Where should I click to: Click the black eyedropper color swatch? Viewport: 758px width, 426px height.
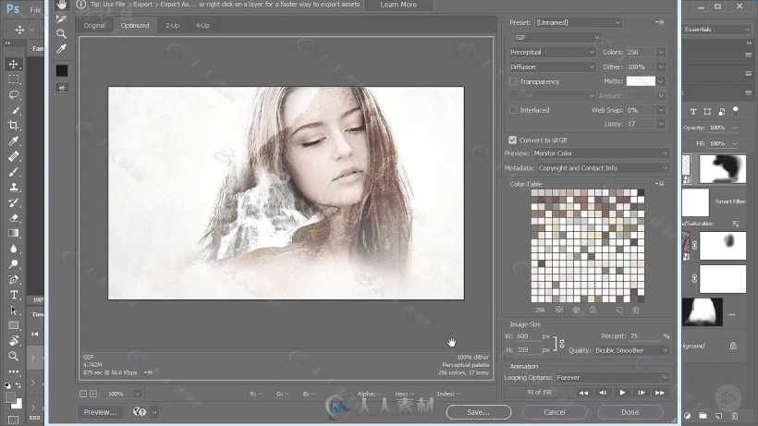[62, 70]
